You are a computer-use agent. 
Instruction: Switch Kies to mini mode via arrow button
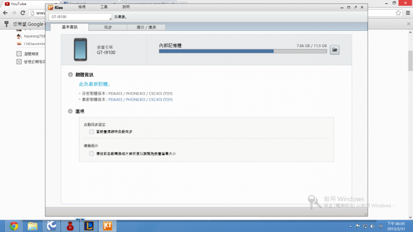[x=356, y=7]
